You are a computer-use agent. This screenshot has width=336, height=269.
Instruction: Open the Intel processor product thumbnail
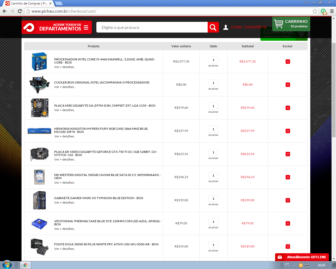[x=39, y=61]
